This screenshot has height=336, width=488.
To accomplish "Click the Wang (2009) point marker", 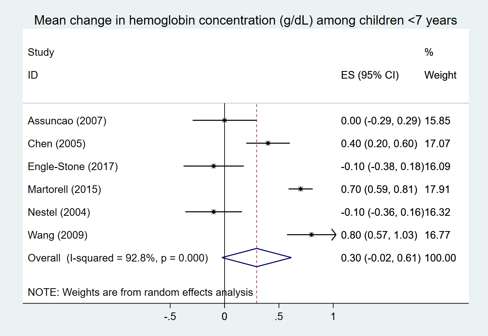I will point(312,235).
